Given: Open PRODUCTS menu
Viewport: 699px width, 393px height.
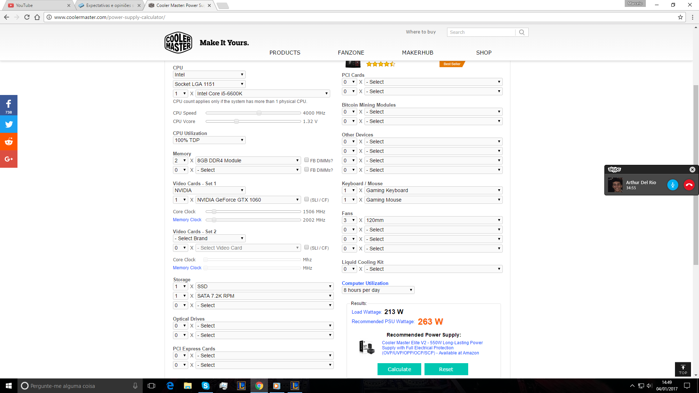Looking at the screenshot, I should pos(285,53).
